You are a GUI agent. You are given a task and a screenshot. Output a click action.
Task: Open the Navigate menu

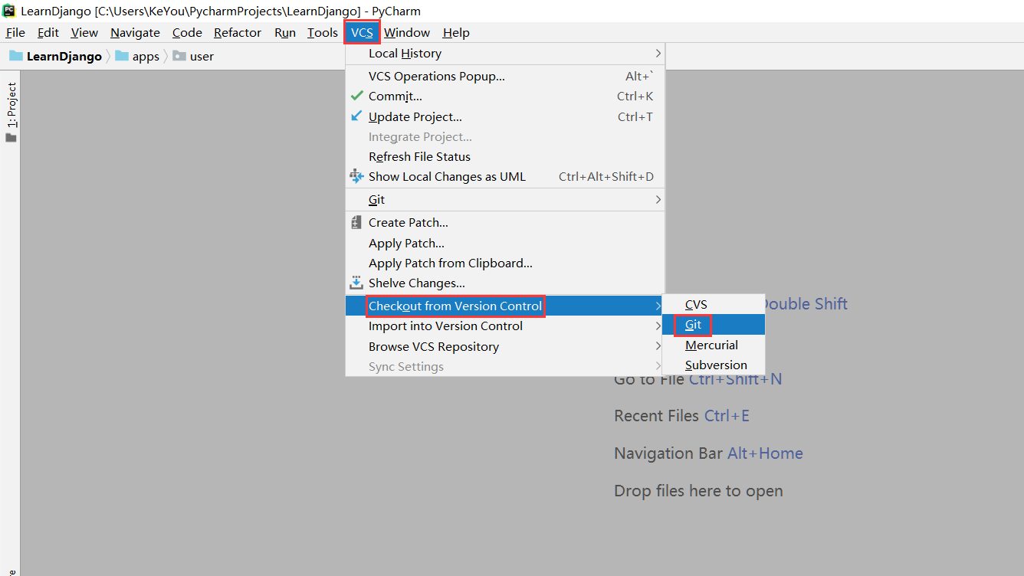point(135,32)
